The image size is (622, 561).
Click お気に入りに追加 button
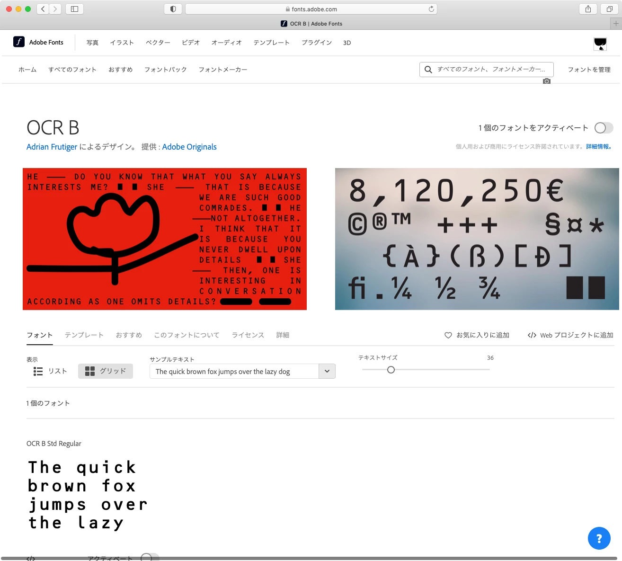(477, 335)
